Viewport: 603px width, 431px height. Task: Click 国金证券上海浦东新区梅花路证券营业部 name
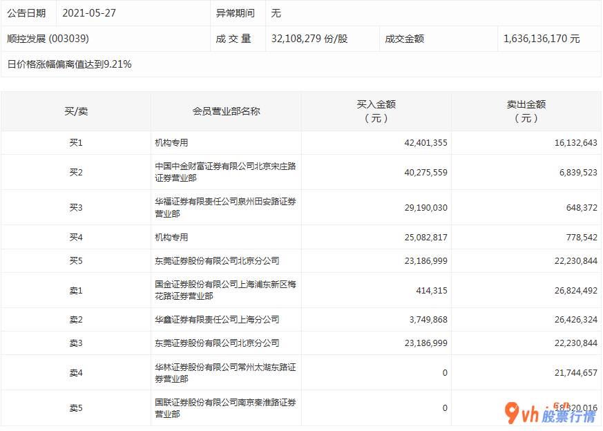click(x=225, y=290)
